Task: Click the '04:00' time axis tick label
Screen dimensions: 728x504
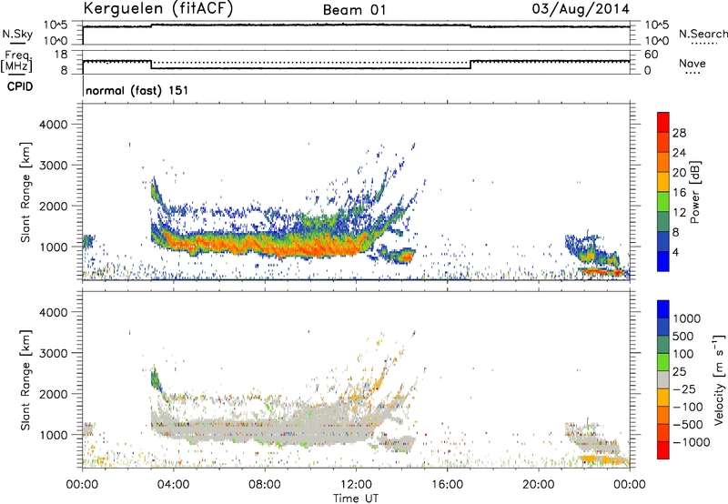Action: tap(173, 485)
